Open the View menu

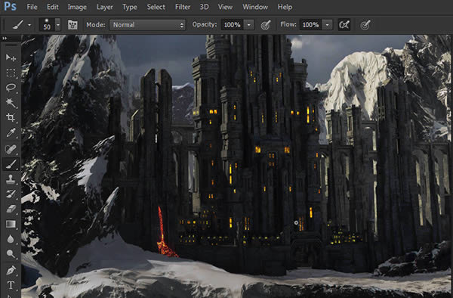225,7
